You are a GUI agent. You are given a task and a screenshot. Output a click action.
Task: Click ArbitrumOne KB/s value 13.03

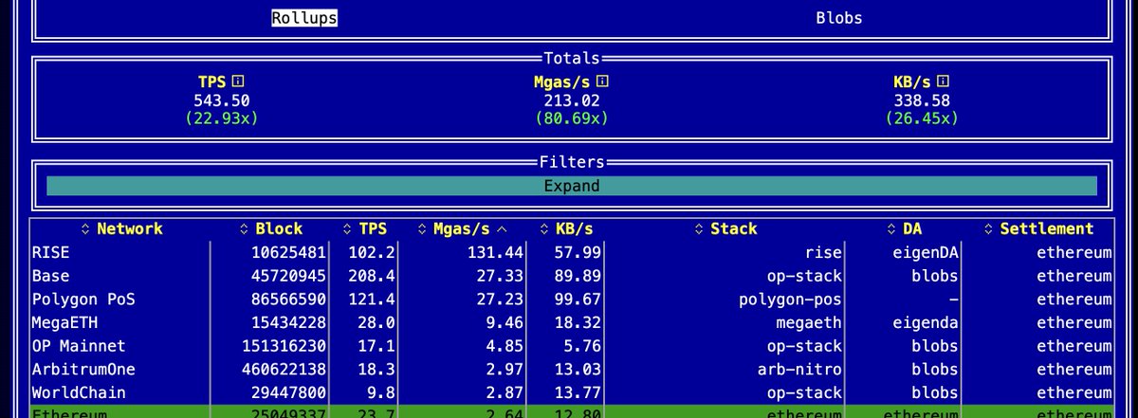coord(576,369)
